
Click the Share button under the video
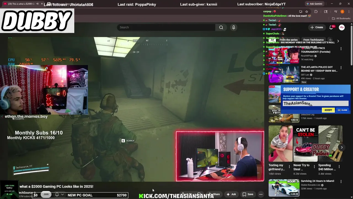(x=214, y=194)
